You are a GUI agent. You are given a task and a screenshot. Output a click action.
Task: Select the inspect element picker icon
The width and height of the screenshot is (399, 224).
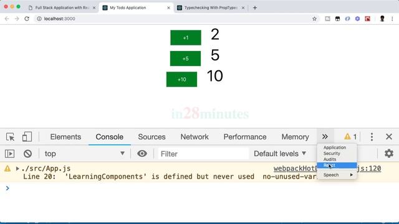[x=11, y=137]
